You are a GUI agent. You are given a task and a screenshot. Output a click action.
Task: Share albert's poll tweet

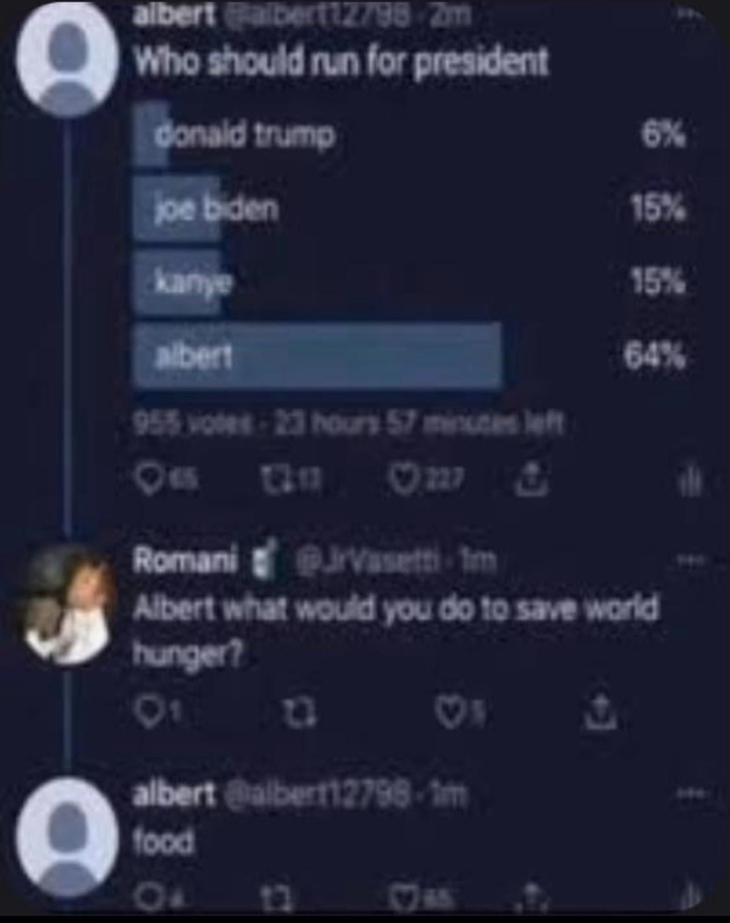[537, 480]
